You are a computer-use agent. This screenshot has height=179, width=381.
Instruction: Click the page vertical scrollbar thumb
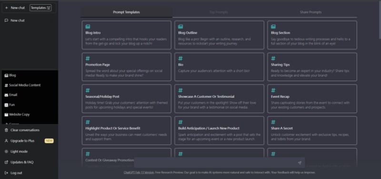(x=380, y=20)
